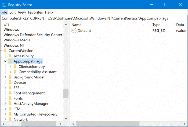Image resolution: width=188 pixels, height=127 pixels.
Task: Close the Registry Editor window
Action: coord(180,5)
